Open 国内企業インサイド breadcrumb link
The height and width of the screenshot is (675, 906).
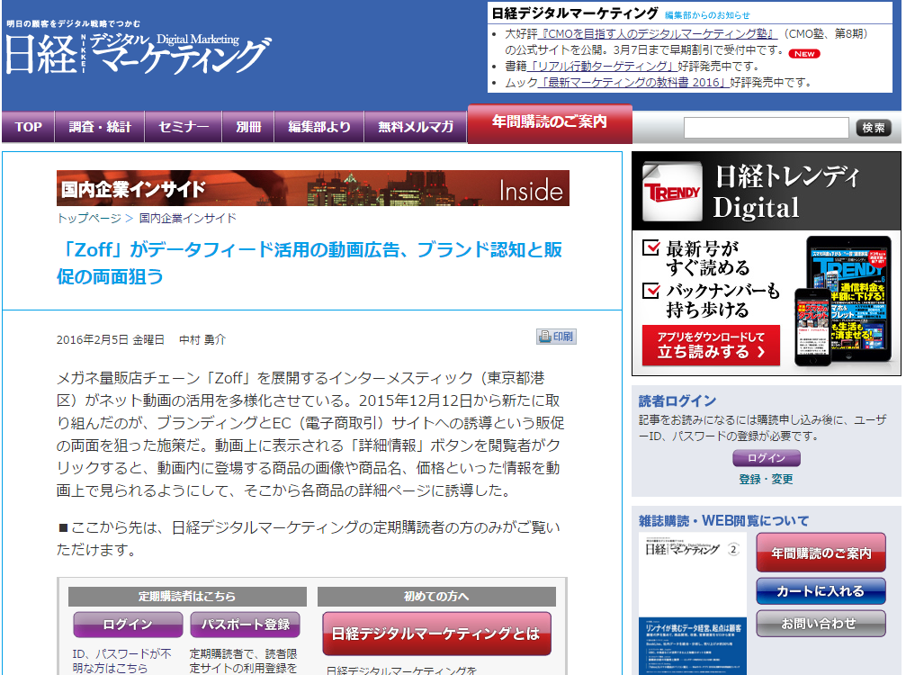pyautogui.click(x=188, y=218)
